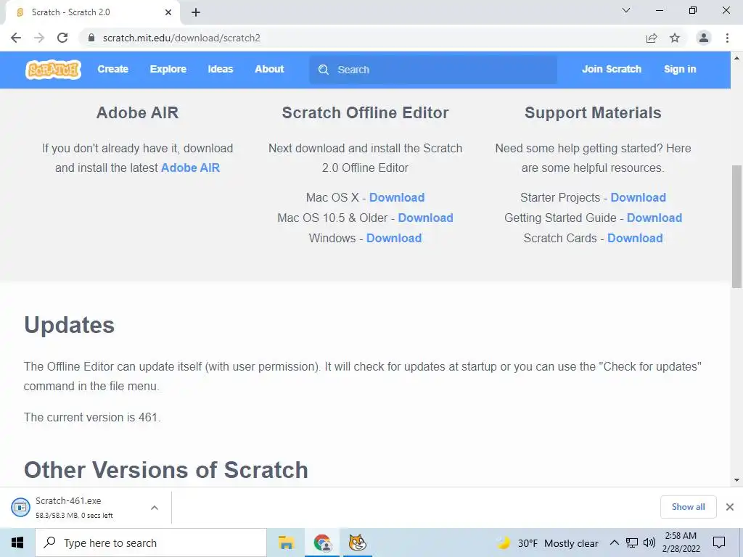Click the volume speaker tray icon
Image resolution: width=743 pixels, height=557 pixels.
(x=649, y=542)
